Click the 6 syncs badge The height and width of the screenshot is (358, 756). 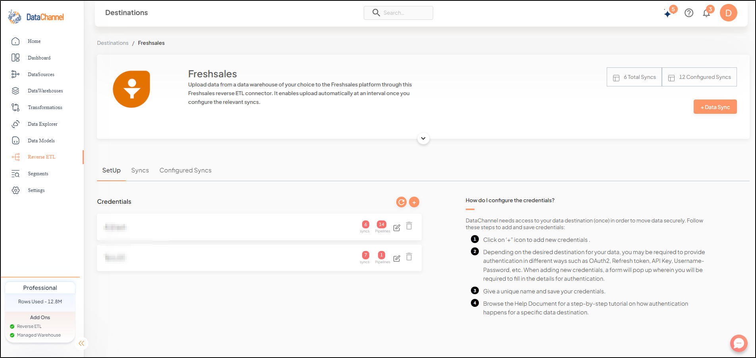tap(366, 224)
